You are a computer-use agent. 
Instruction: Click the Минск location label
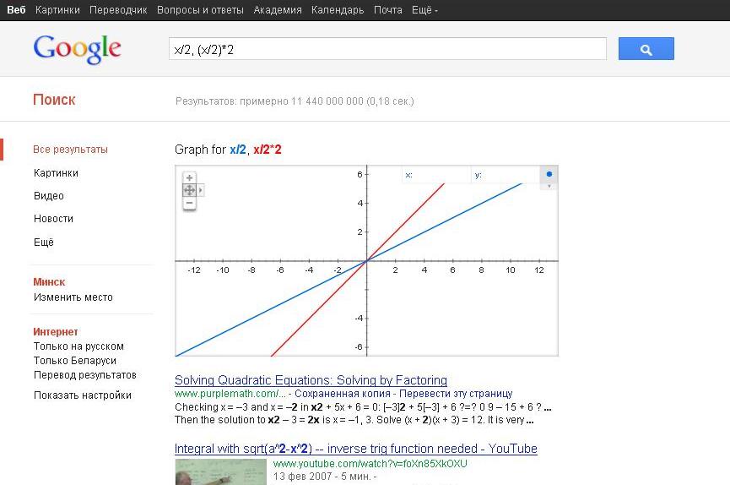tap(49, 282)
